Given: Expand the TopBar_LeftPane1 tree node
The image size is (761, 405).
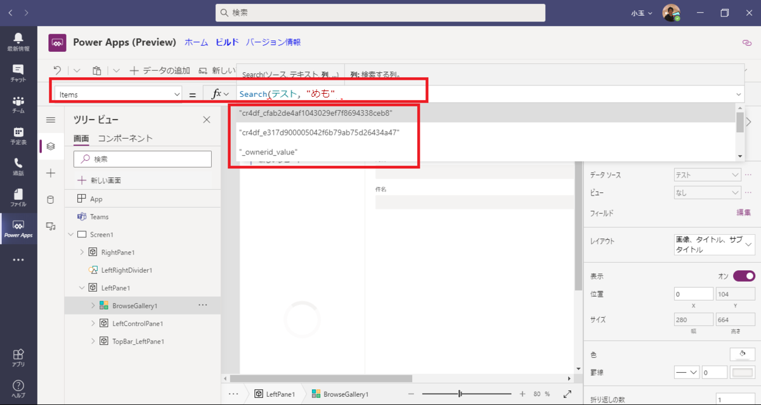Looking at the screenshot, I should [93, 341].
